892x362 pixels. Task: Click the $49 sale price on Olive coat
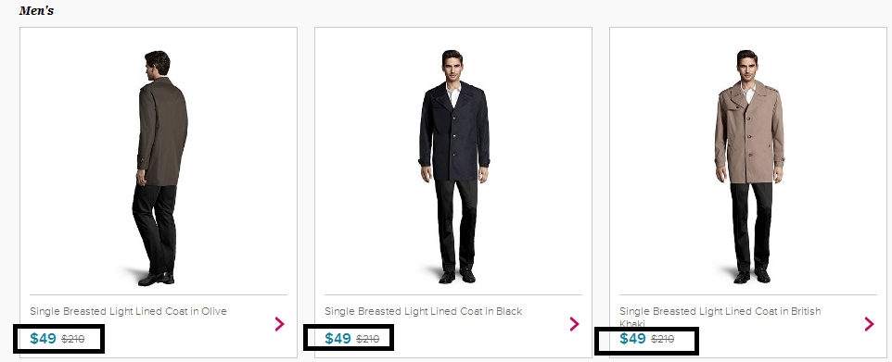pos(44,339)
